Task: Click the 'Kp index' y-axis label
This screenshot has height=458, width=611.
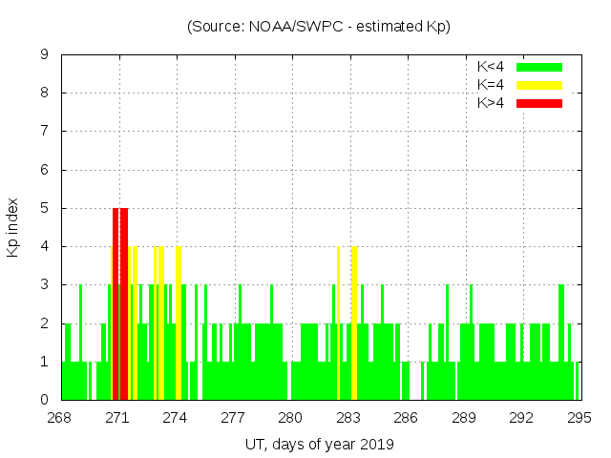Action: (13, 227)
